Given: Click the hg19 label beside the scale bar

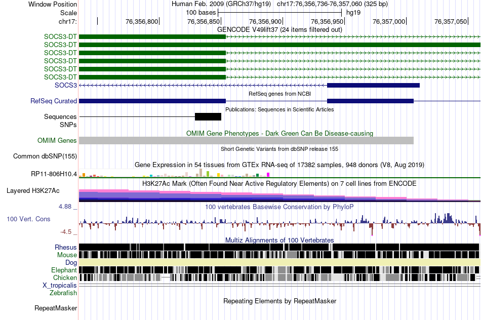Looking at the screenshot, I should coord(353,13).
